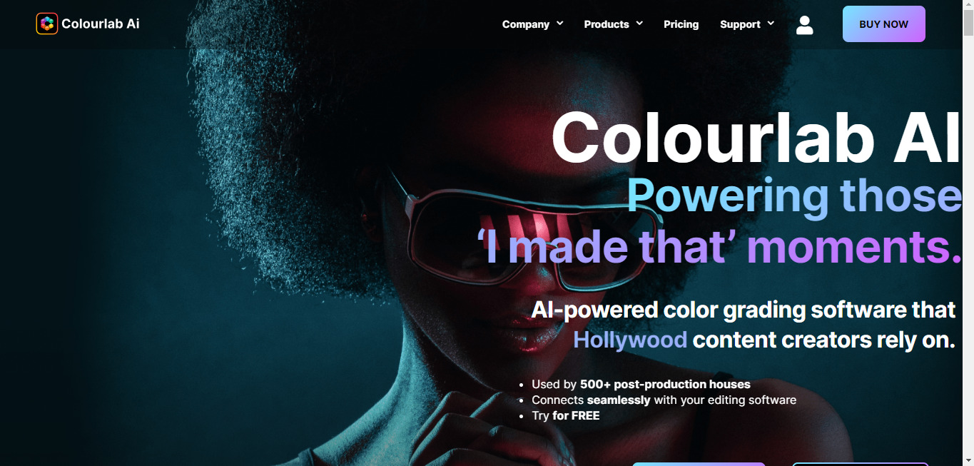Go to the Pricing page link
The height and width of the screenshot is (466, 974).
[x=681, y=24]
